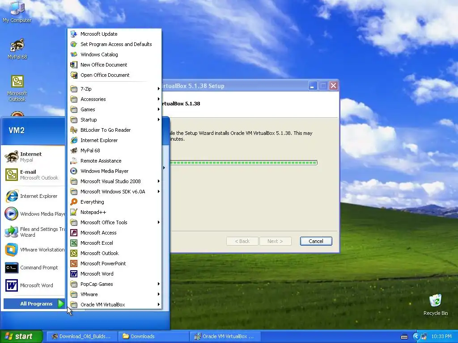Click Remote Assistance icon
Viewport: 458px width, 343px height.
click(74, 161)
